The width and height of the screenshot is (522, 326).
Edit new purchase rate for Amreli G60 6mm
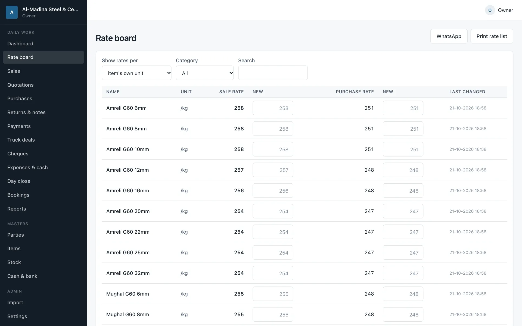pyautogui.click(x=403, y=108)
